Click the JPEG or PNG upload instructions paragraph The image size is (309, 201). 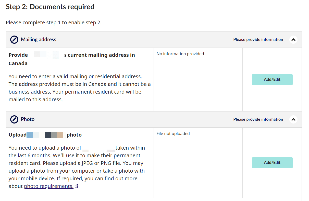[77, 163]
